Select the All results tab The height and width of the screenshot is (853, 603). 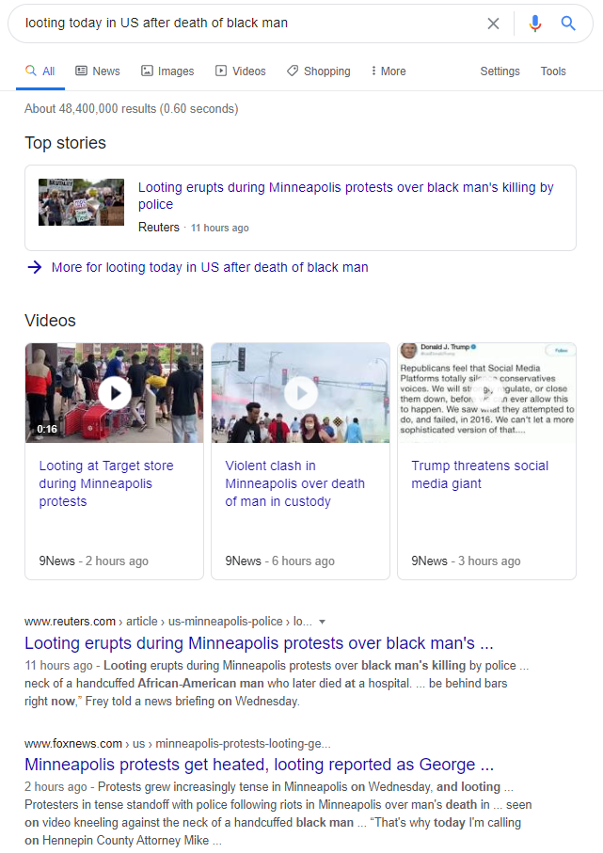(x=40, y=71)
